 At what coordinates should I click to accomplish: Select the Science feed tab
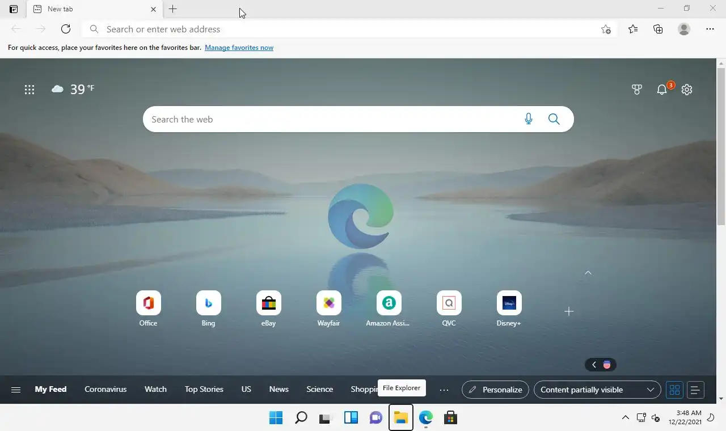pyautogui.click(x=320, y=390)
